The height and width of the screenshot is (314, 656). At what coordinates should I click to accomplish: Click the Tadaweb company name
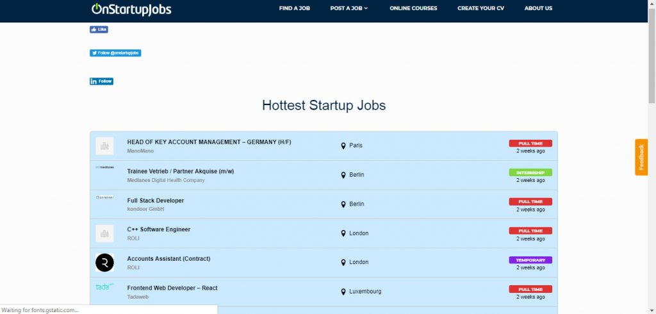[138, 297]
